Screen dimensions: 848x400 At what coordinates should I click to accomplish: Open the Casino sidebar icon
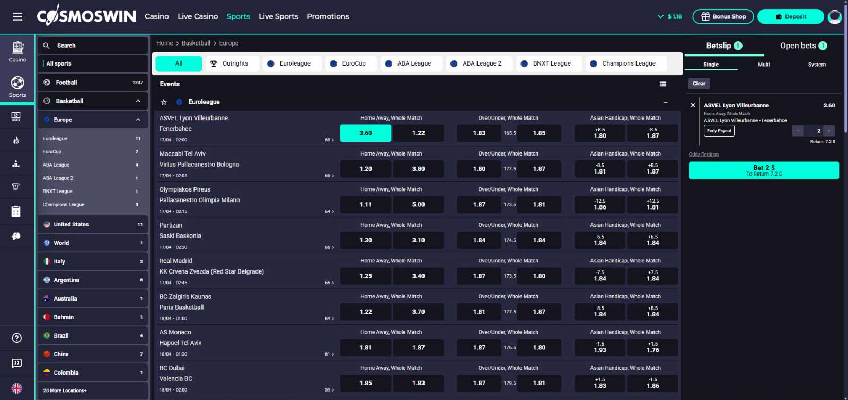pyautogui.click(x=17, y=51)
